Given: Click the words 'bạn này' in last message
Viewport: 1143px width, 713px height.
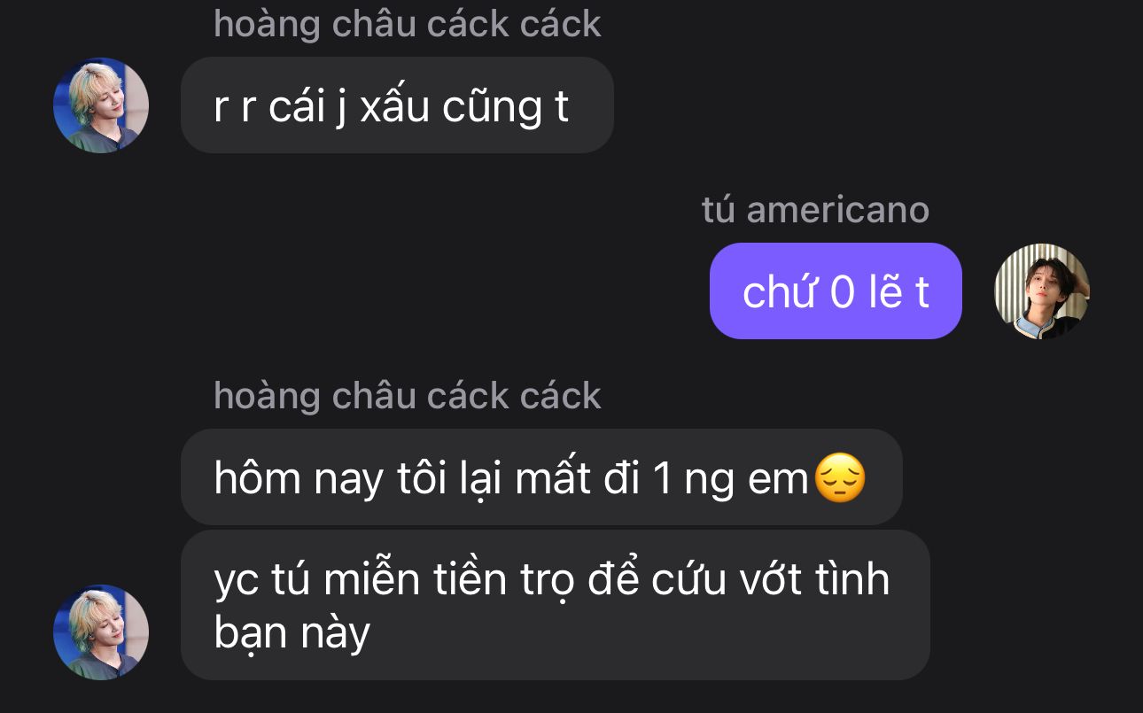Looking at the screenshot, I should (x=292, y=633).
